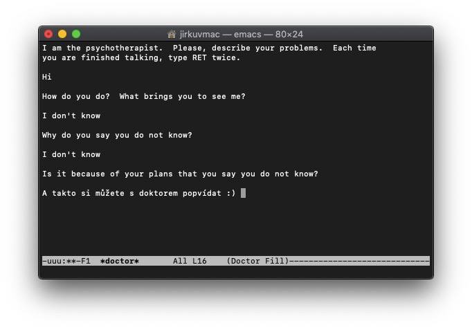Click the '(Doctor Fill)' mode indicator
Image resolution: width=472 pixels, height=330 pixels.
(x=257, y=261)
